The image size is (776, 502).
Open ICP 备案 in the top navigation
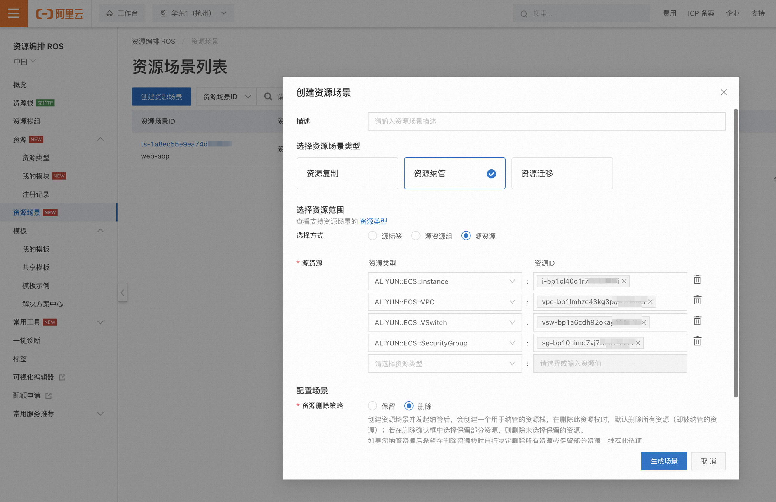point(701,13)
